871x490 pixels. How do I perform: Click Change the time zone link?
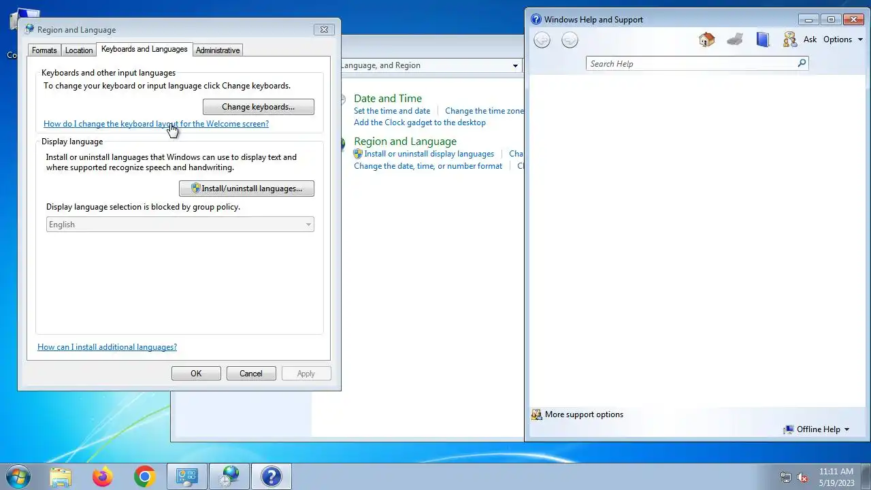(x=484, y=111)
